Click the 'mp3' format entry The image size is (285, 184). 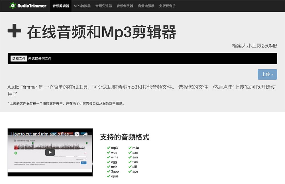coord(112,148)
